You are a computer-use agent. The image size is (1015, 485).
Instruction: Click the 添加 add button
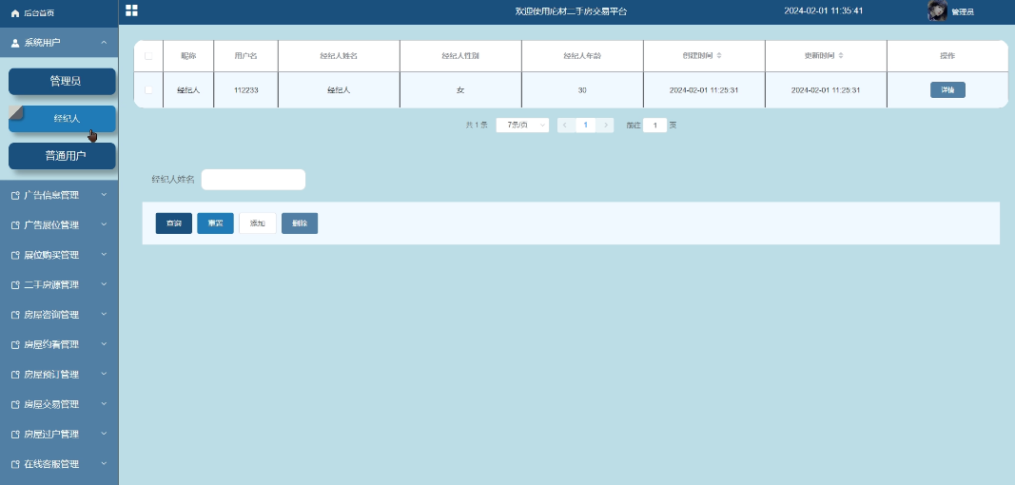[258, 223]
